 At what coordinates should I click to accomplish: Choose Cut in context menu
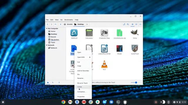coord(83,62)
